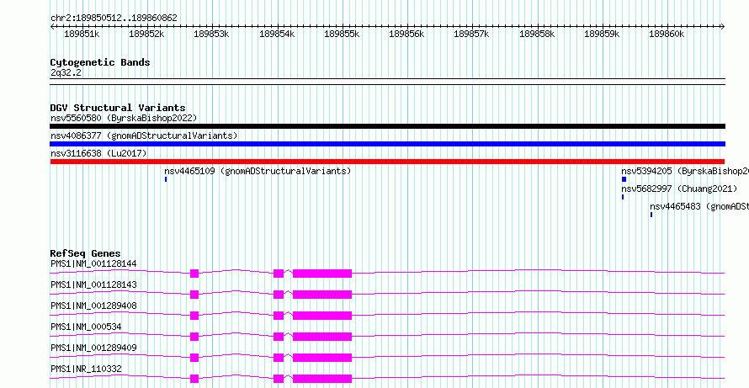Click the long blue nsv4086377 variant bar

point(387,144)
